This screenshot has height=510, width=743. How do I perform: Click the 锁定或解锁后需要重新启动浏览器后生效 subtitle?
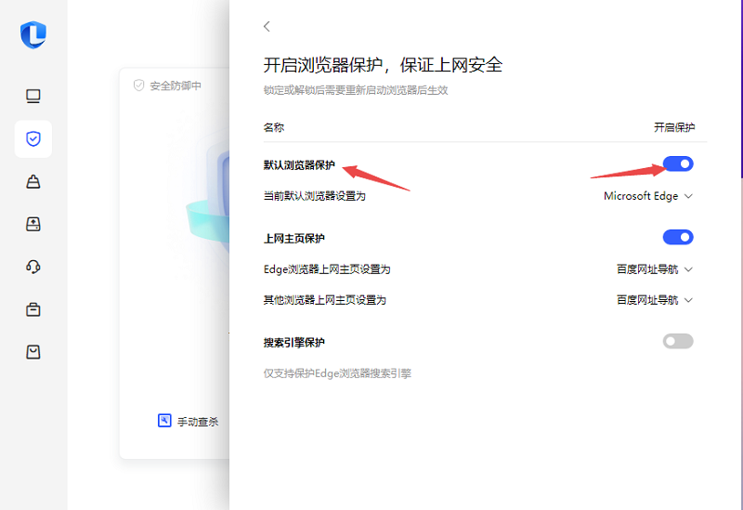[356, 90]
